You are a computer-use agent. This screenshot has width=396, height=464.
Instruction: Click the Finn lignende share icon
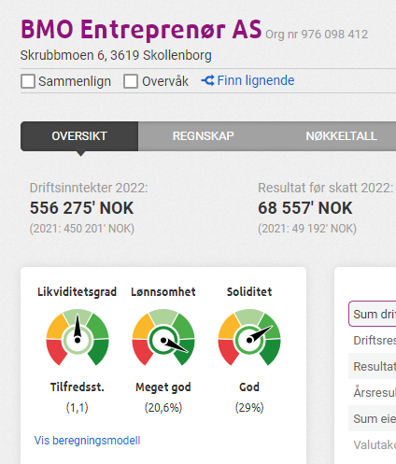[x=207, y=81]
